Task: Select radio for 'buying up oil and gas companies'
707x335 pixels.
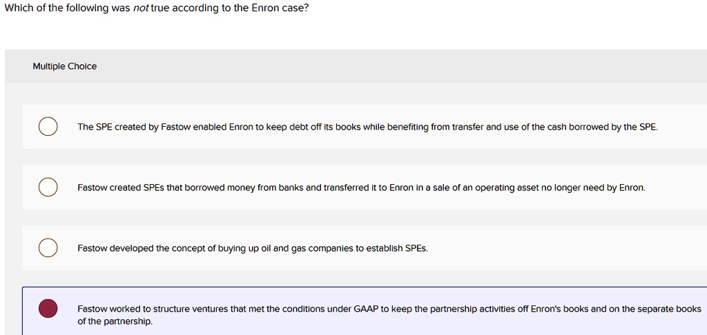Action: point(48,248)
